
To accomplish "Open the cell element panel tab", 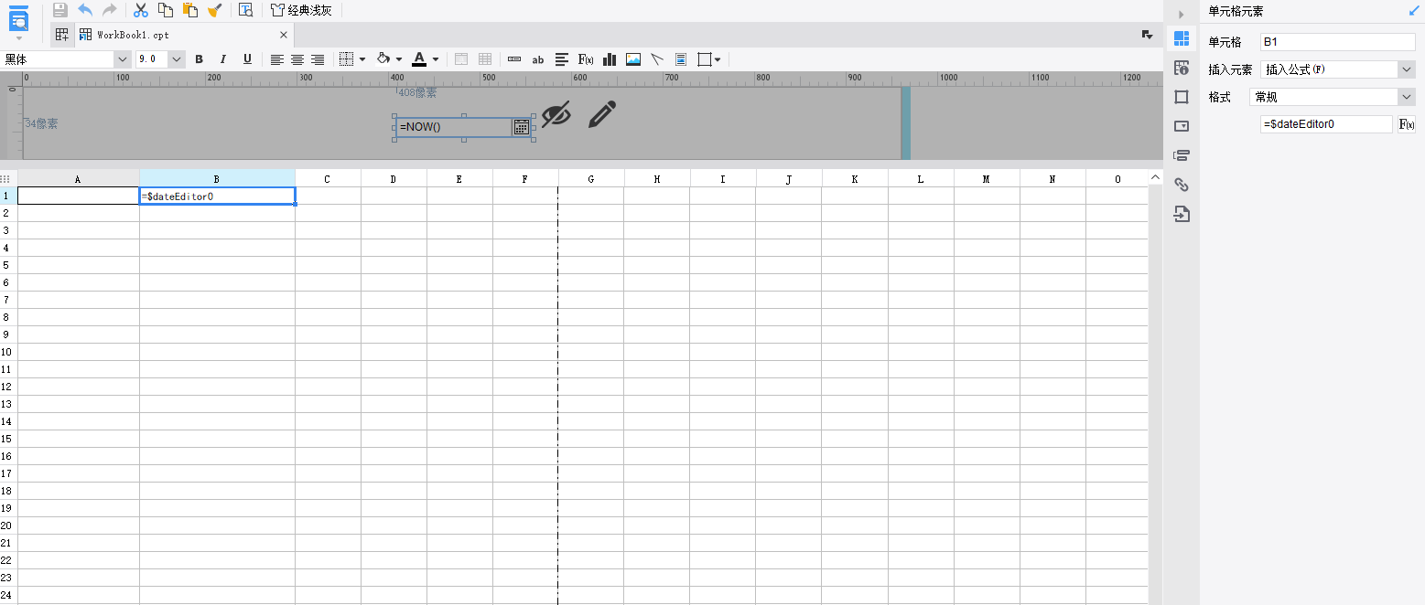I will pyautogui.click(x=1182, y=38).
